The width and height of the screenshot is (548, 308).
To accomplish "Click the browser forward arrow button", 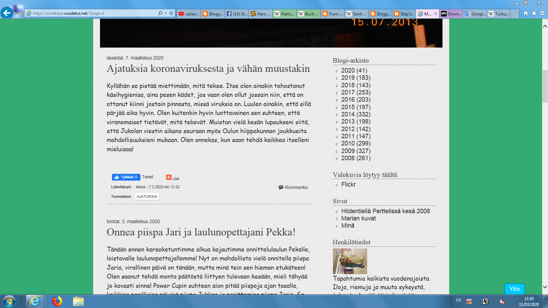I will click(19, 13).
